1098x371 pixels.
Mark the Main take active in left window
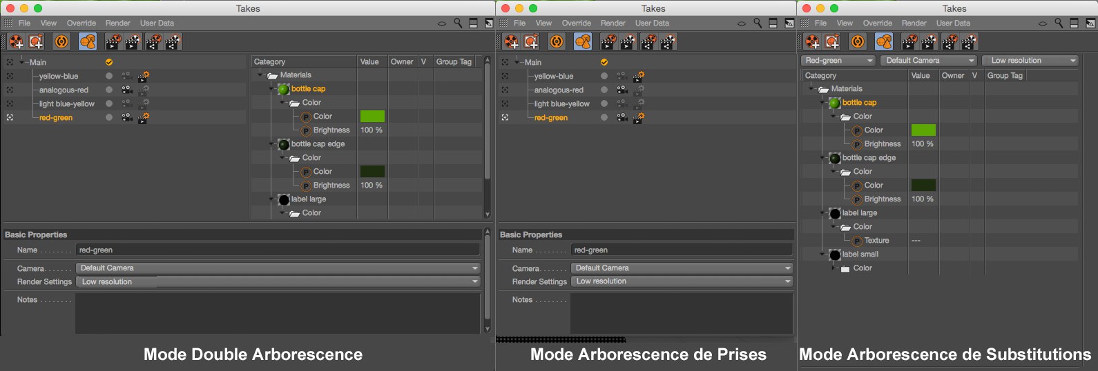109,62
